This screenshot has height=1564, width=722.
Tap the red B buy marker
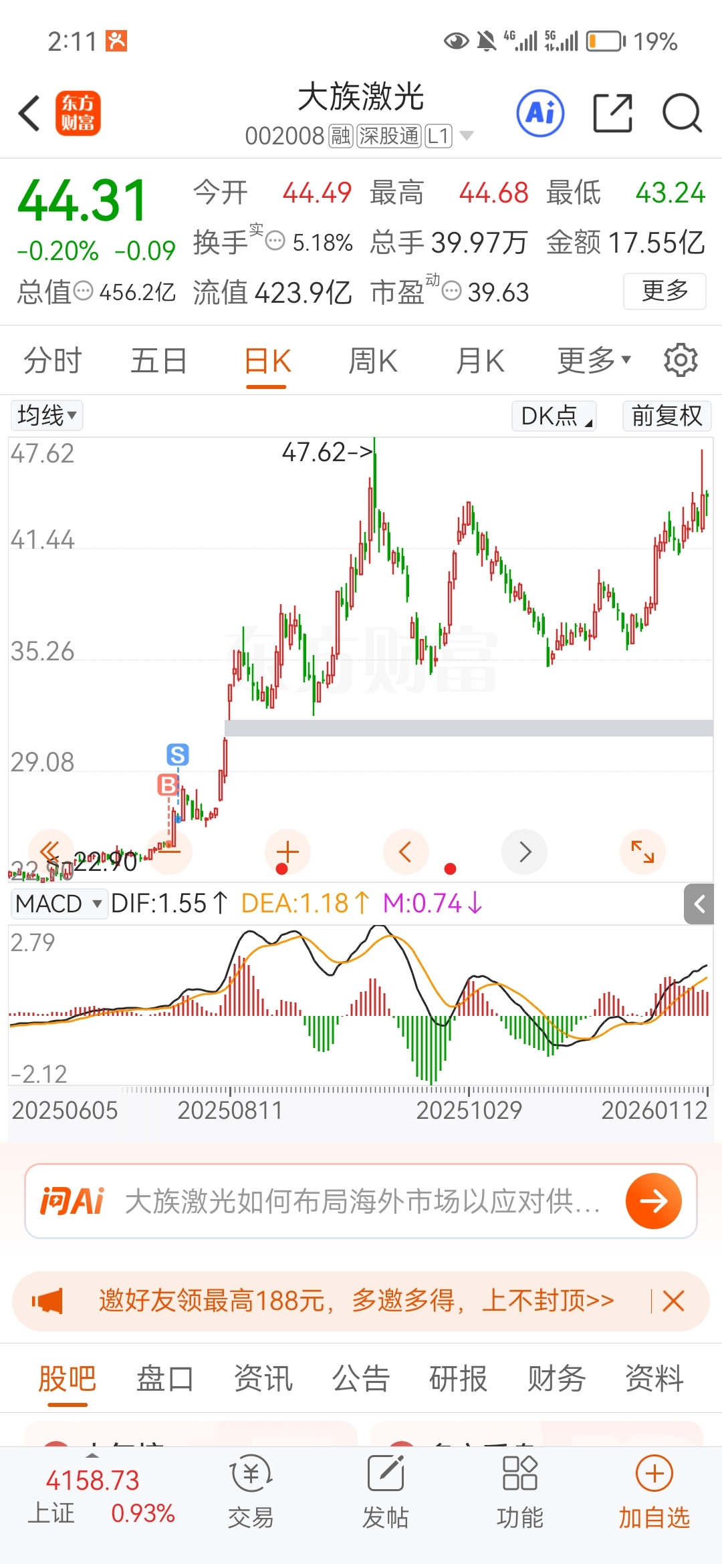click(168, 785)
